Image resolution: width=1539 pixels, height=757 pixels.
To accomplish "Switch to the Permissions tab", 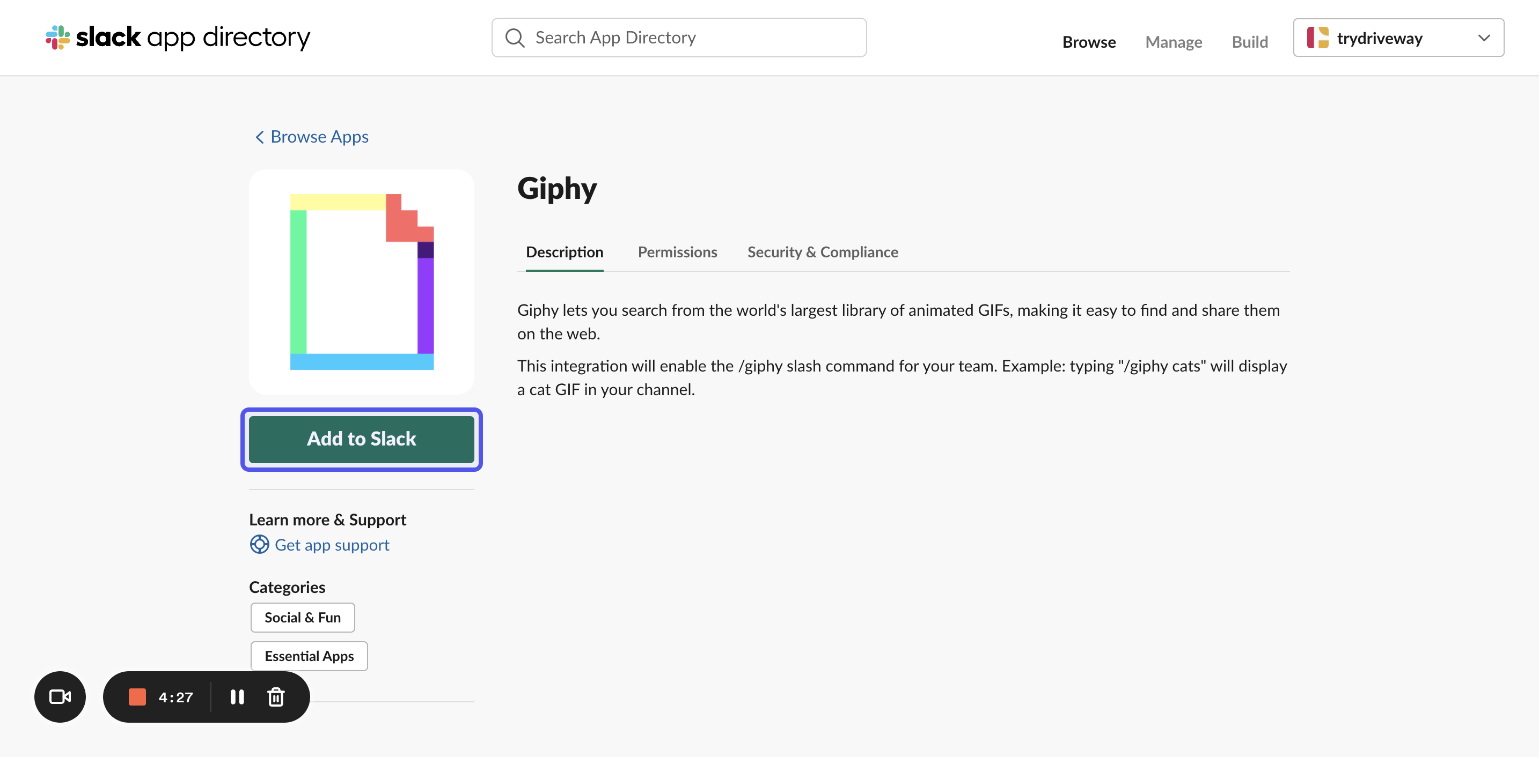I will tap(678, 252).
